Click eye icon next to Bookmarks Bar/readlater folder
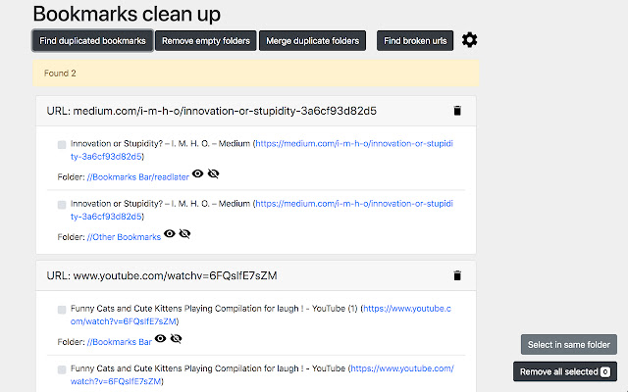The height and width of the screenshot is (392, 628). 197,173
